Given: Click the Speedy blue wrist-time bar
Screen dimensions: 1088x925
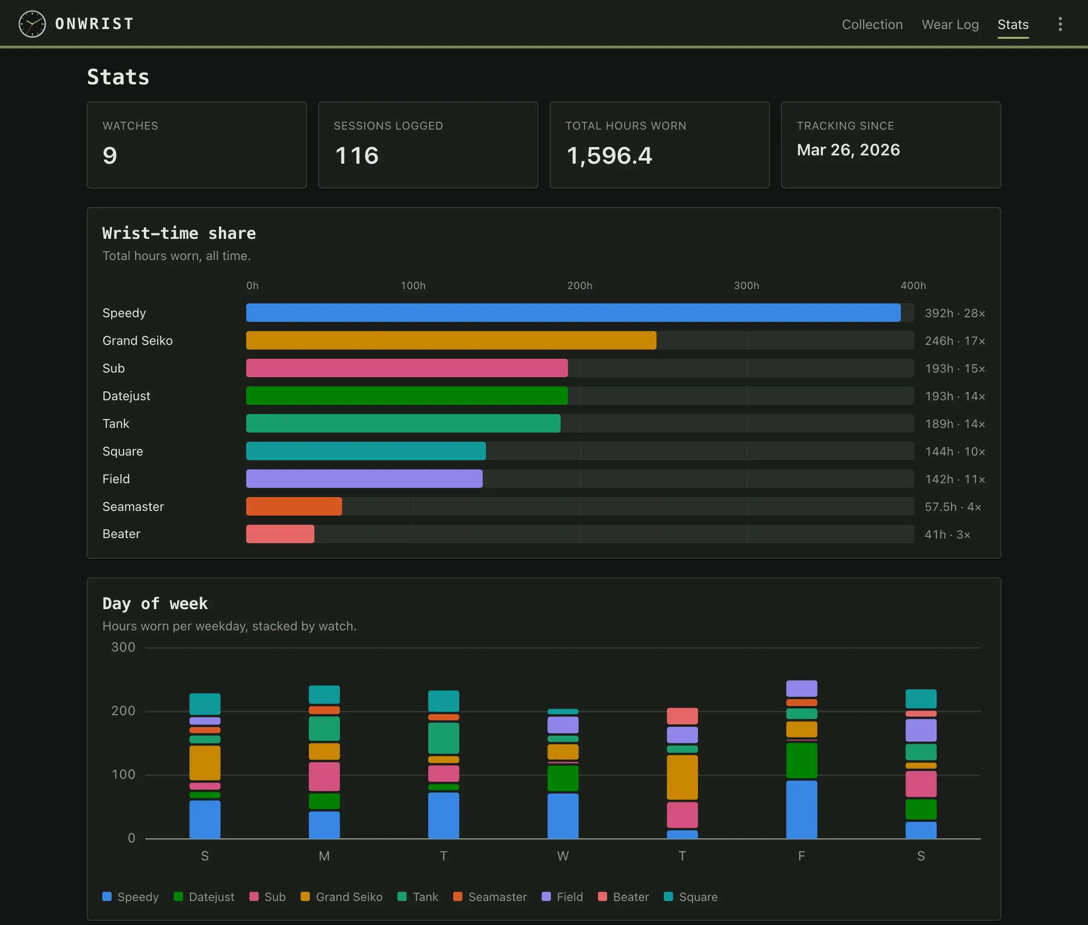Looking at the screenshot, I should pos(573,313).
